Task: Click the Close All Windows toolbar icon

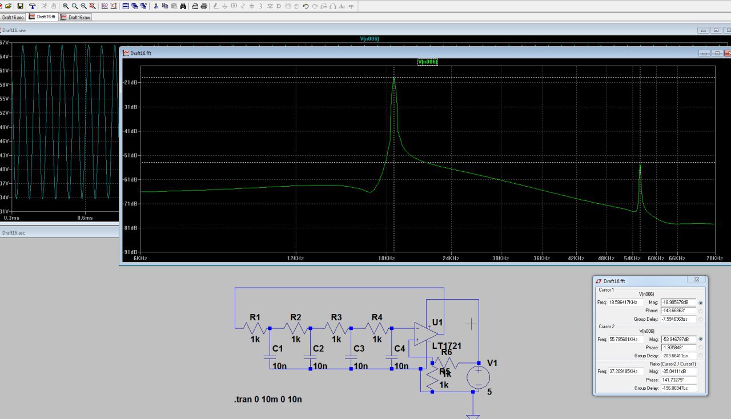Action: click(x=143, y=6)
